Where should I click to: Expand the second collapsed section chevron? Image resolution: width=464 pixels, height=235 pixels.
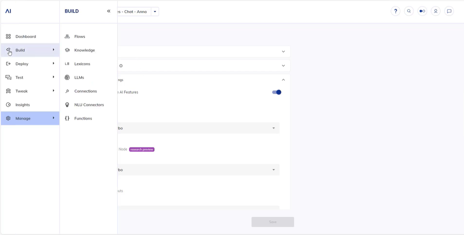point(283,66)
